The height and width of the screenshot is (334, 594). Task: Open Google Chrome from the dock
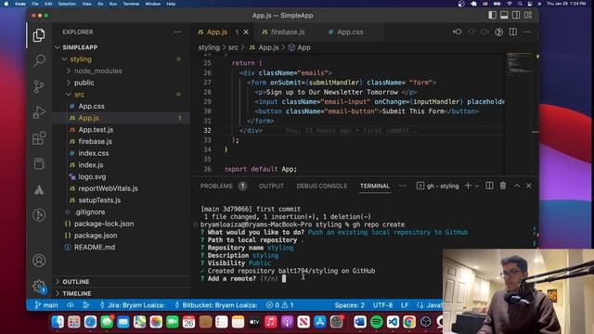click(409, 322)
